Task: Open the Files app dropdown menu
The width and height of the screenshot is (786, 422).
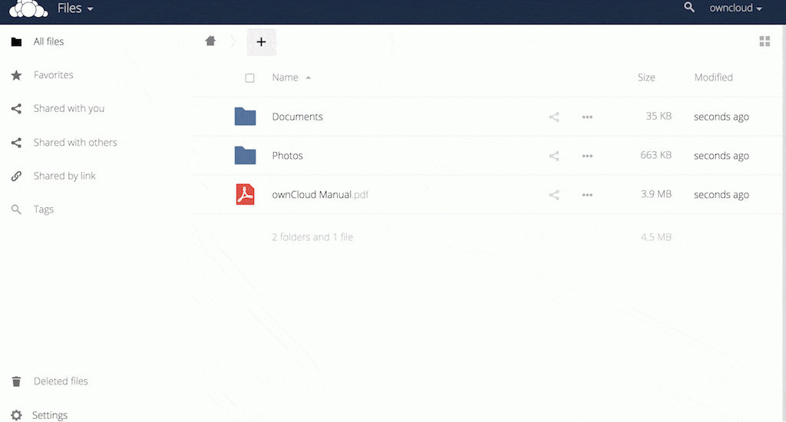Action: [75, 8]
